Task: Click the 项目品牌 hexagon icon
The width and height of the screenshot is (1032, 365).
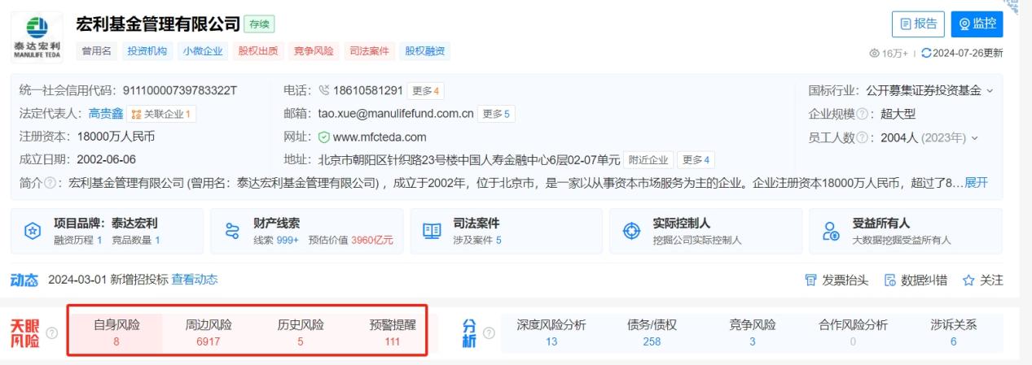Action: 33,231
